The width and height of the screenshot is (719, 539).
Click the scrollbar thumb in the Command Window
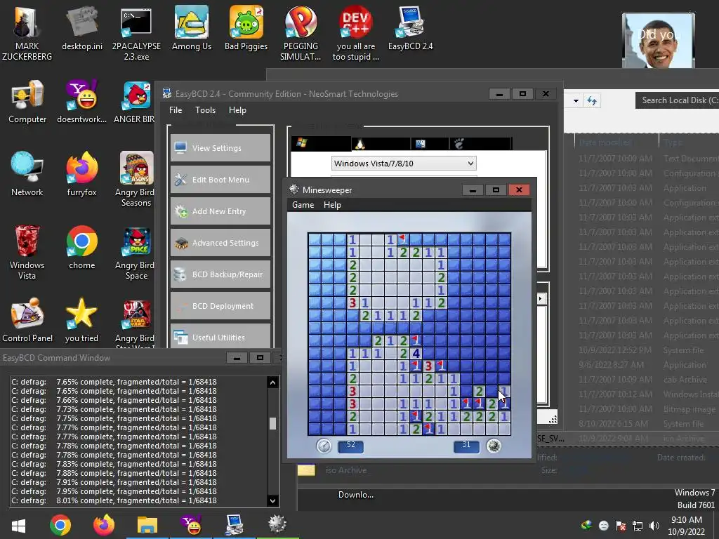point(273,423)
